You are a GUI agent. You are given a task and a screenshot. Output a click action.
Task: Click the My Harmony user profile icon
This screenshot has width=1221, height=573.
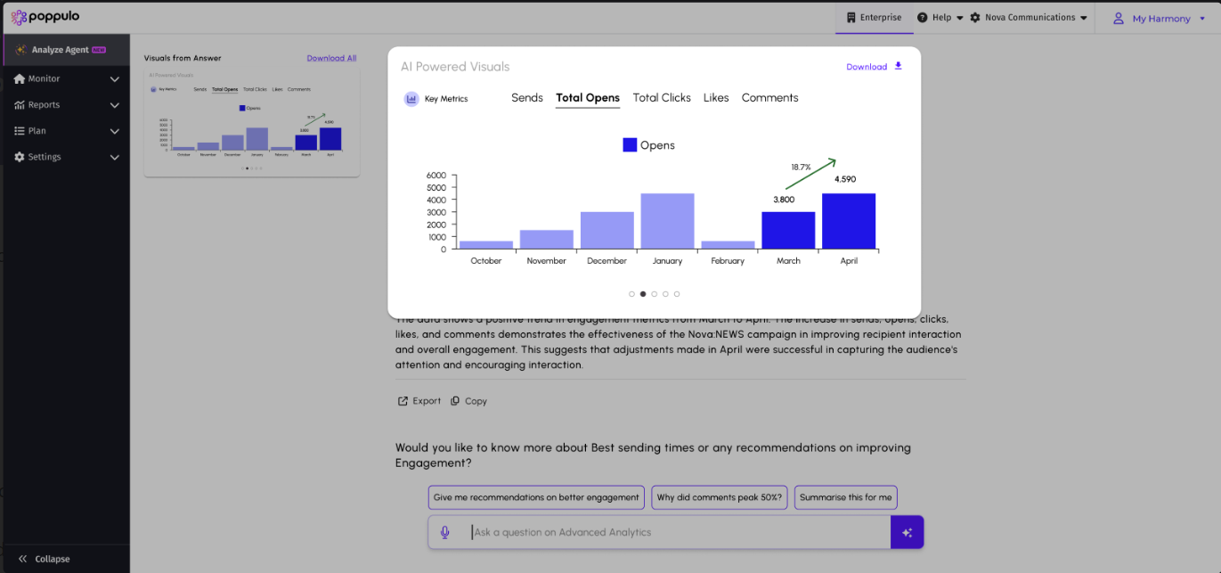click(1119, 18)
